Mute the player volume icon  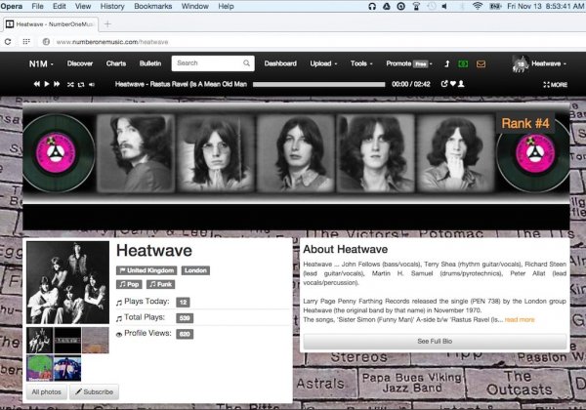point(92,84)
